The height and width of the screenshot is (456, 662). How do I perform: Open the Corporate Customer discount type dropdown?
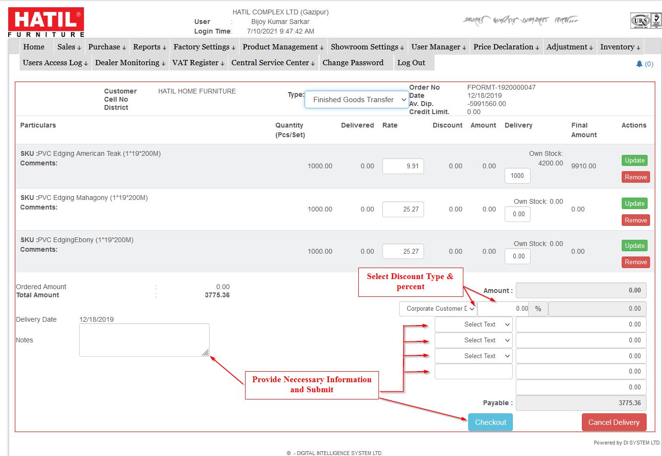point(437,309)
